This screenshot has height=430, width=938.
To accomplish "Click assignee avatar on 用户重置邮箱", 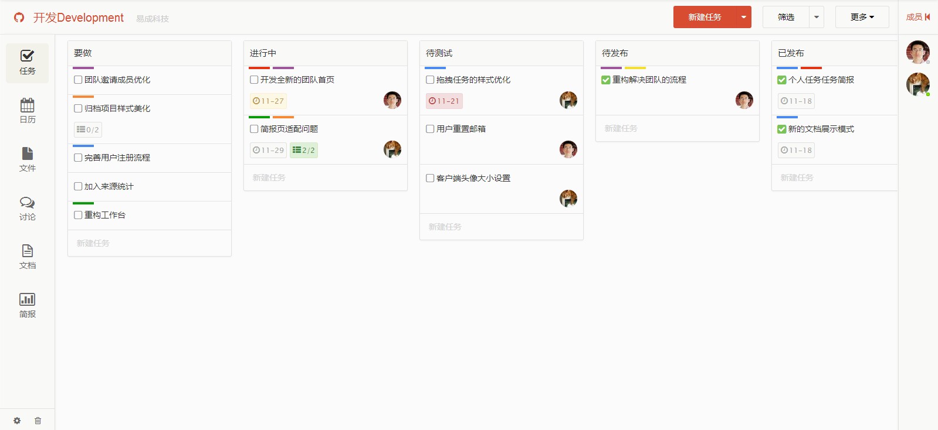I will pyautogui.click(x=568, y=149).
